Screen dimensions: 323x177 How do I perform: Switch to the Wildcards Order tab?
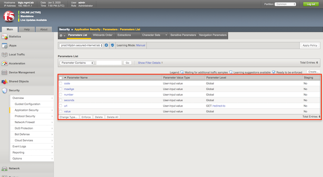(103, 35)
